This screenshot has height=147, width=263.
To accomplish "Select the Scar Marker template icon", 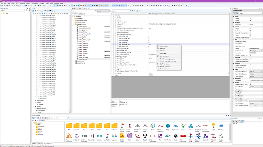I will [107, 136].
